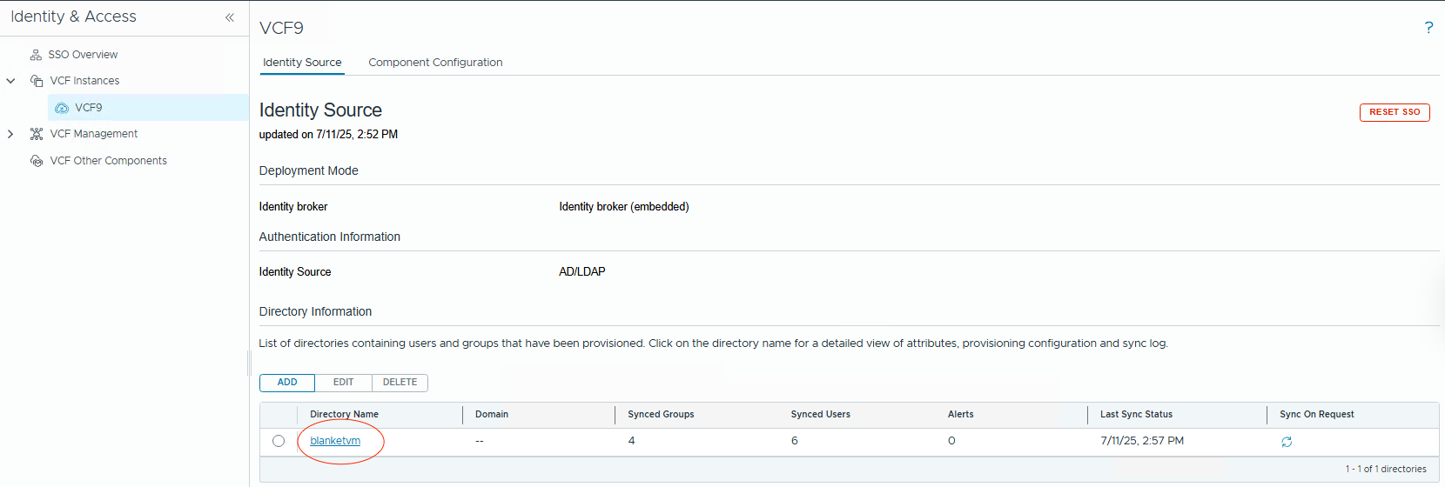The height and width of the screenshot is (487, 1445).
Task: Collapse the Identity & Access sidebar
Action: pyautogui.click(x=230, y=17)
